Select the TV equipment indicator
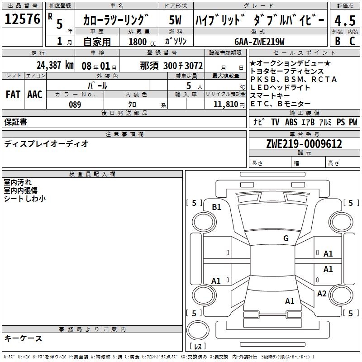 pyautogui.click(x=275, y=122)
